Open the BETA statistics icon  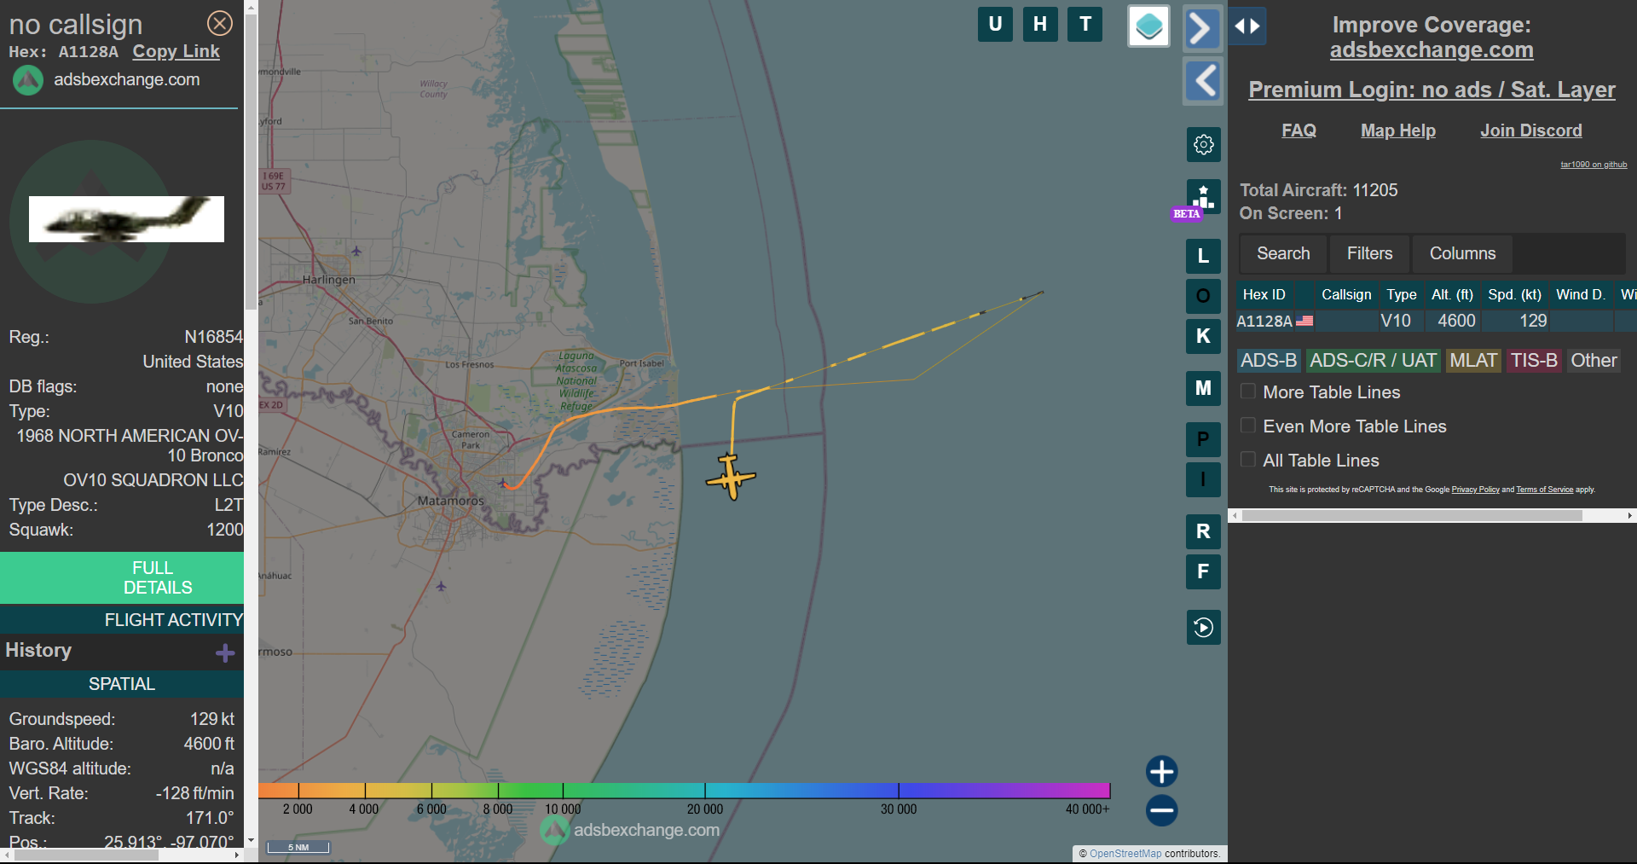coord(1203,197)
